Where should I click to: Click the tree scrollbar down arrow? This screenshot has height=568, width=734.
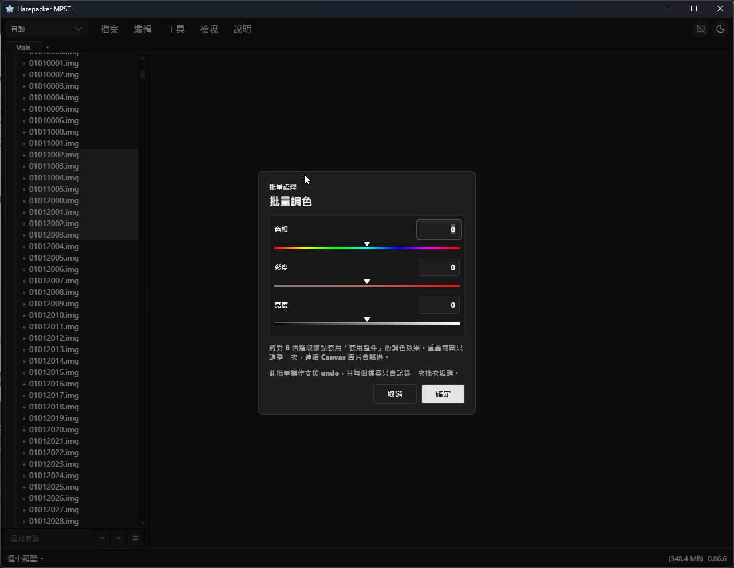click(x=143, y=523)
